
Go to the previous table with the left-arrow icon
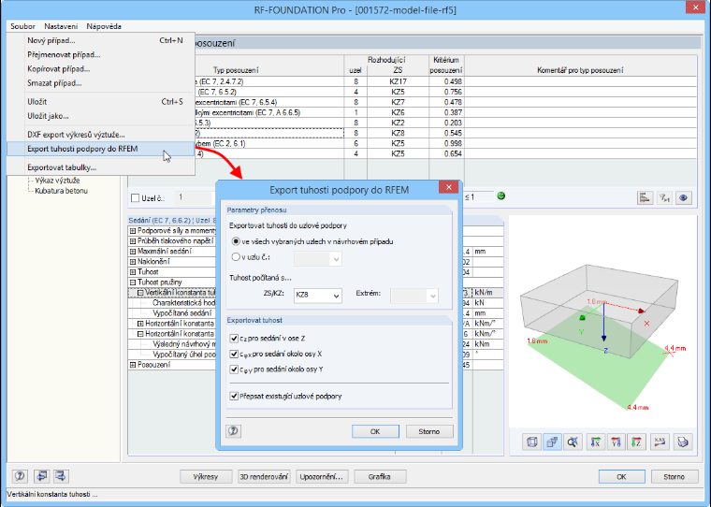[42, 476]
